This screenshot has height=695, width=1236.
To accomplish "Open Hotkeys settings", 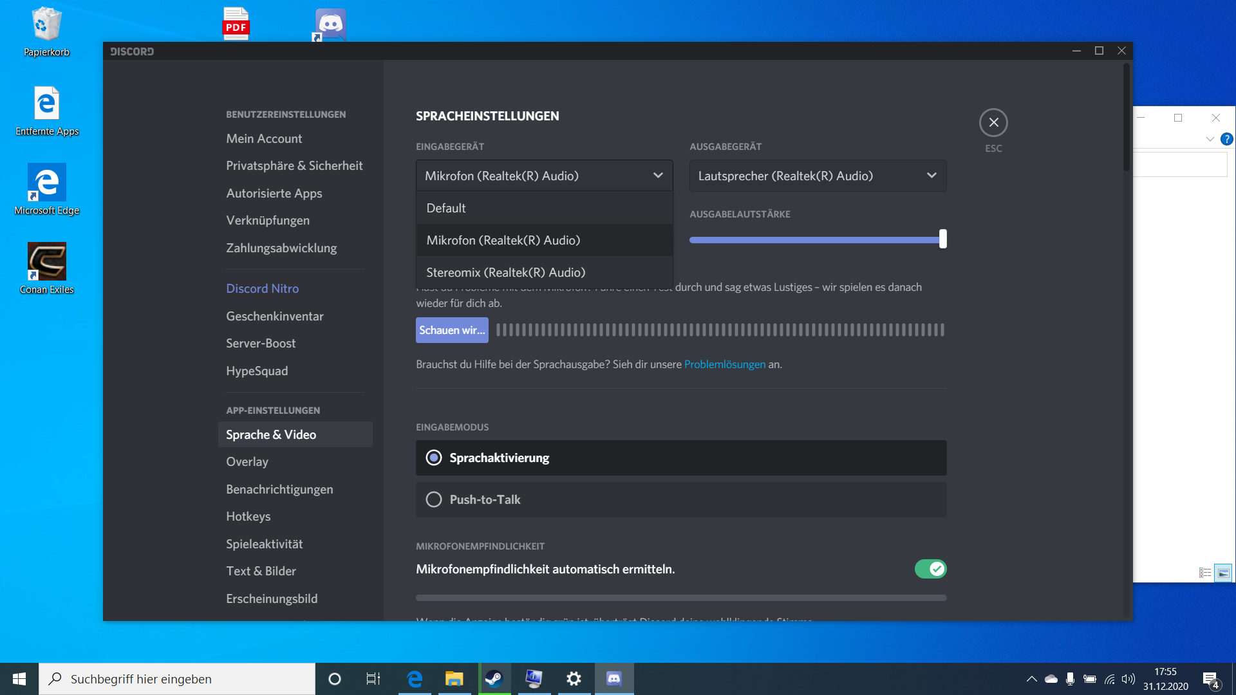I will coord(295,516).
